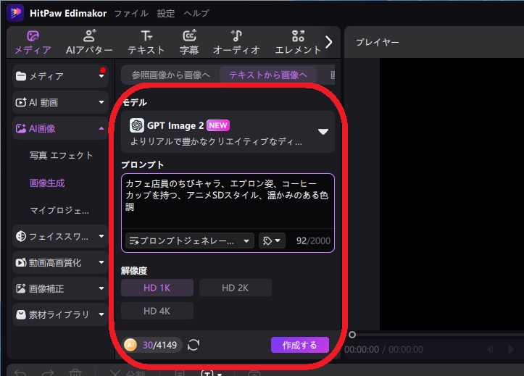Click the 92/2000 character counter
This screenshot has height=376, width=524.
click(x=313, y=241)
